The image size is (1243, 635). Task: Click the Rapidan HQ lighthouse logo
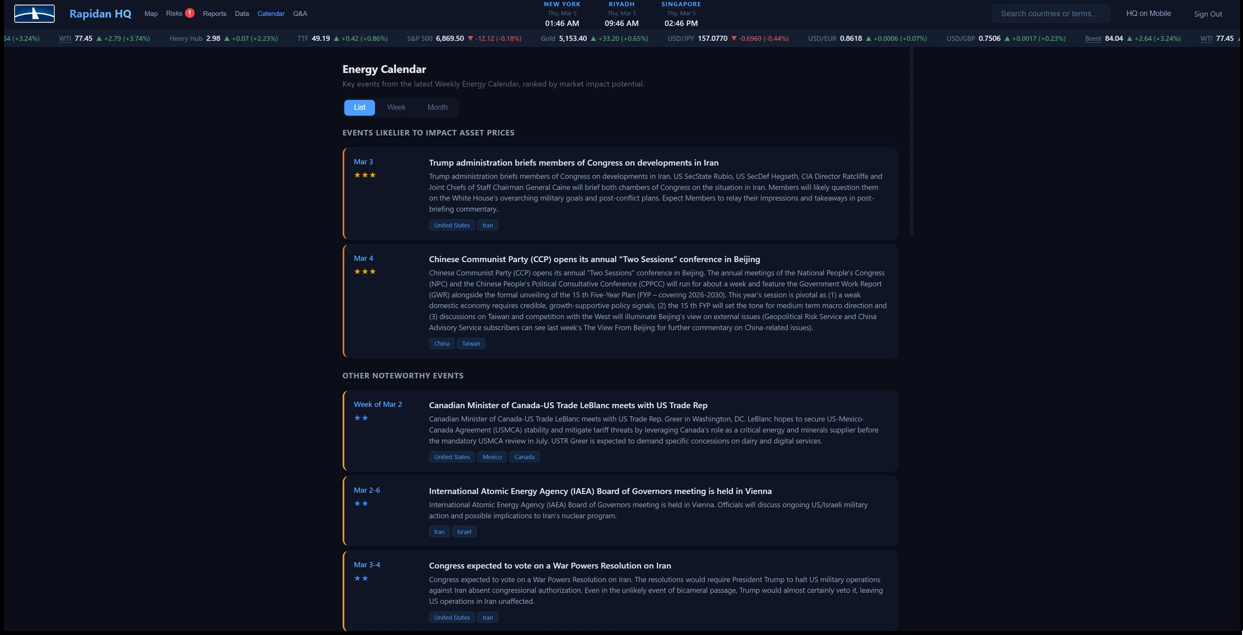point(33,13)
